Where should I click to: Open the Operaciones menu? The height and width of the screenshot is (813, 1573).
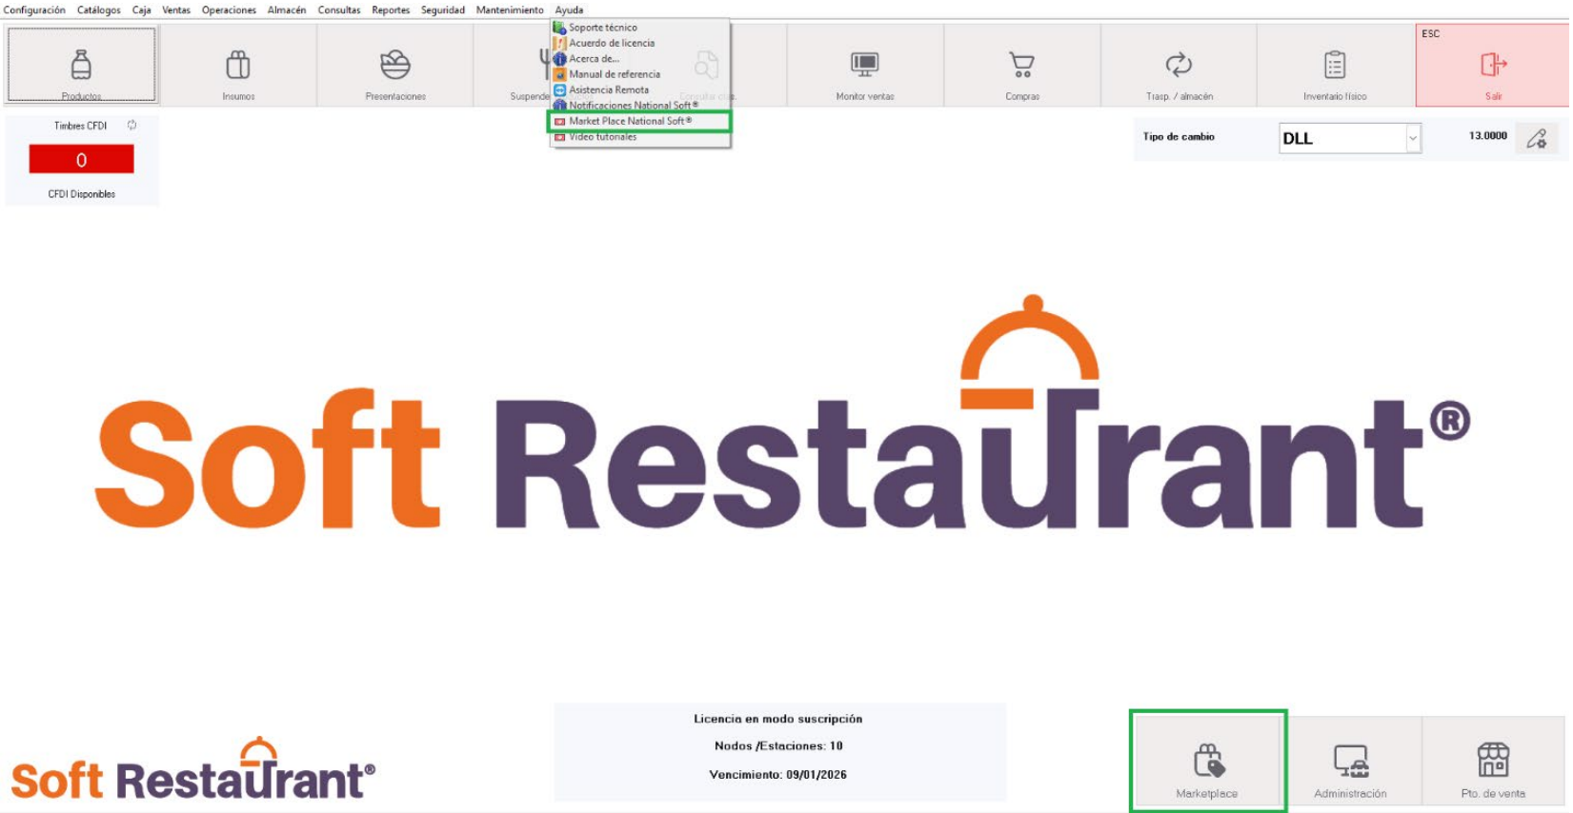pyautogui.click(x=229, y=10)
